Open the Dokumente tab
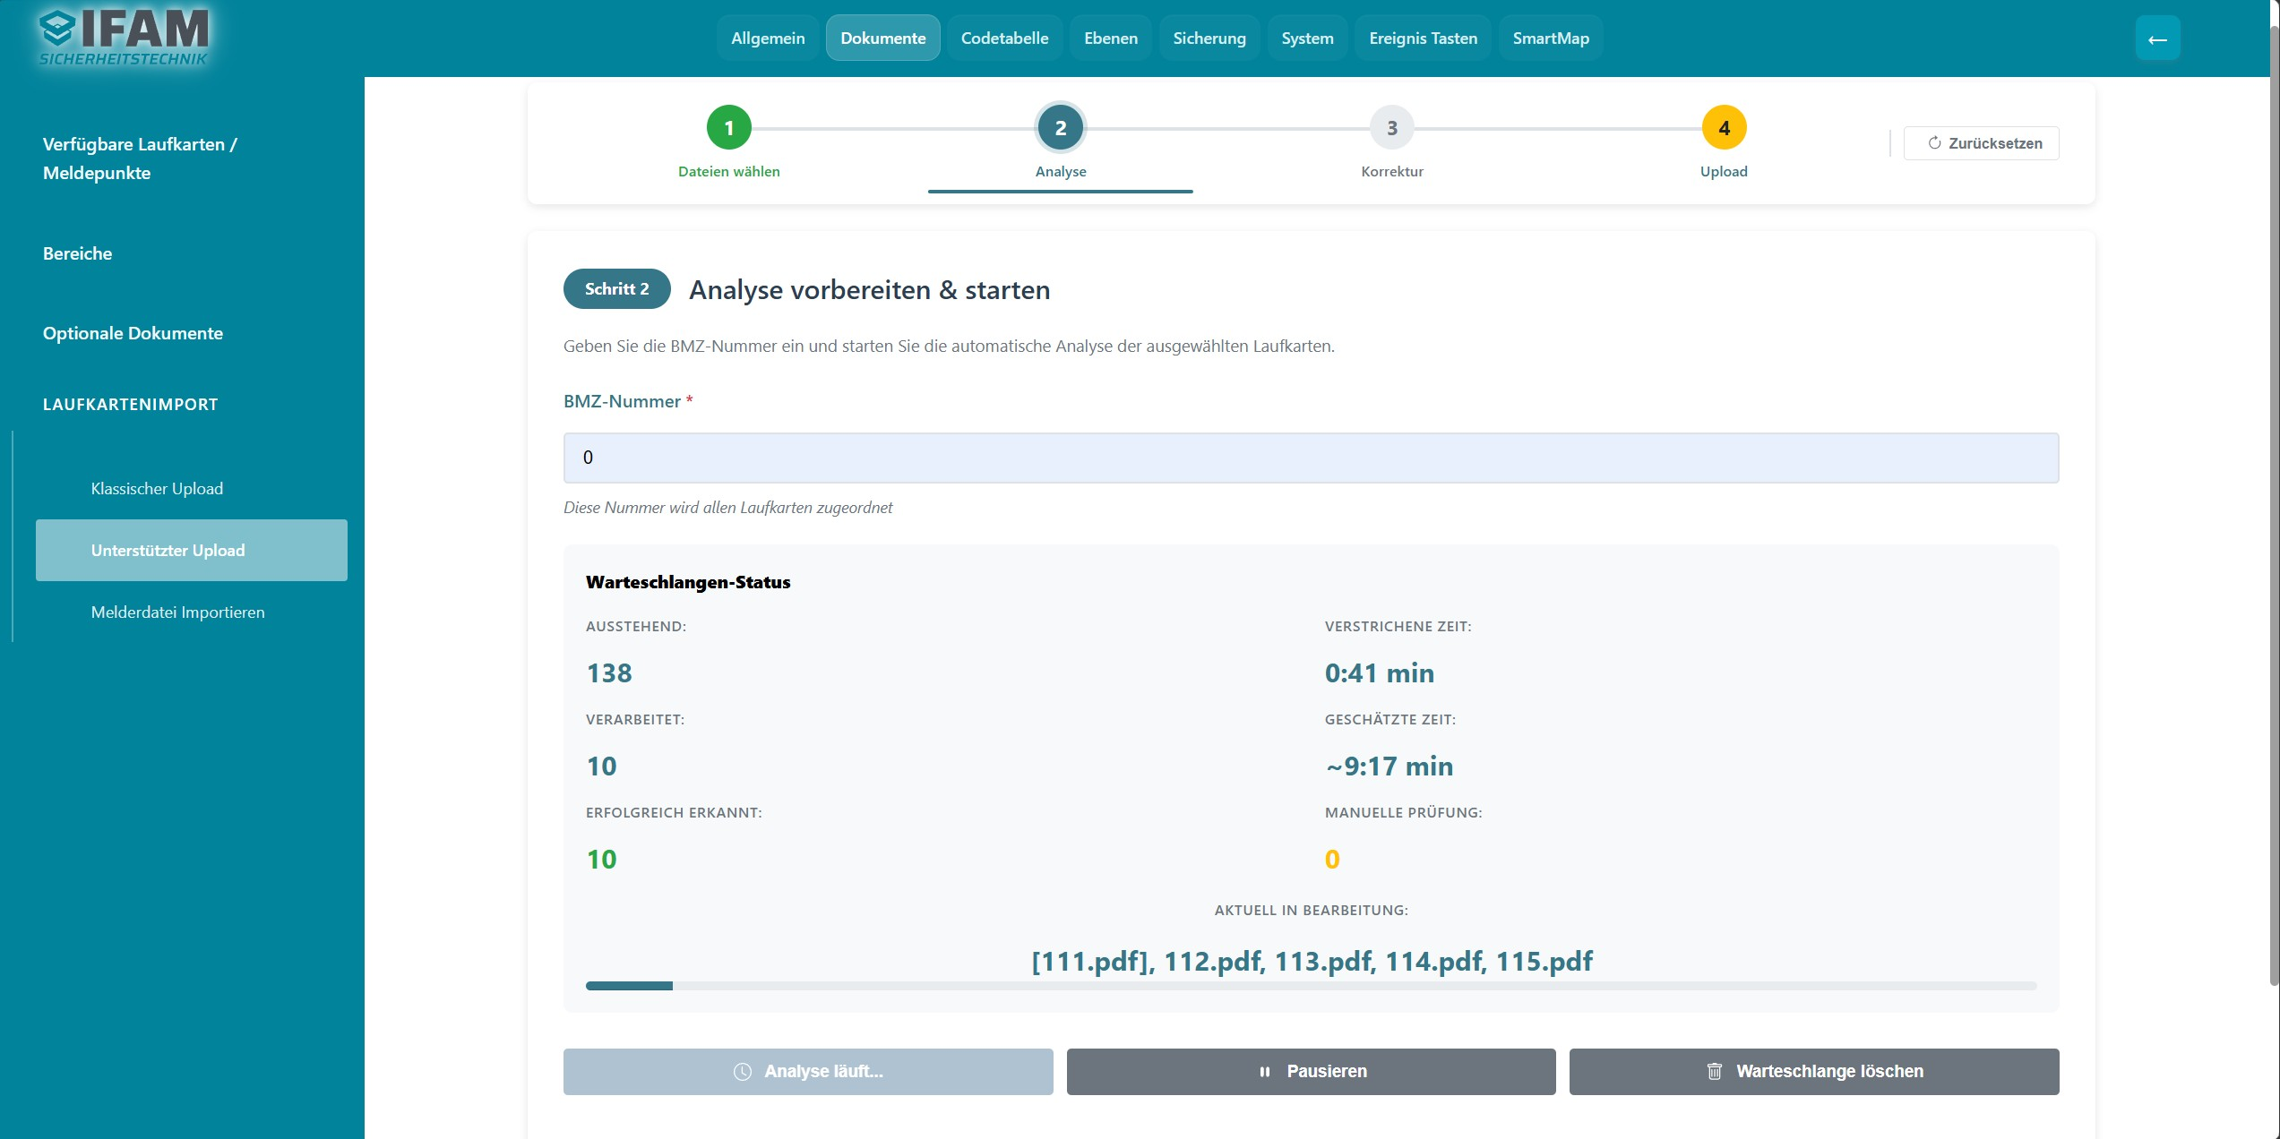 point(882,39)
